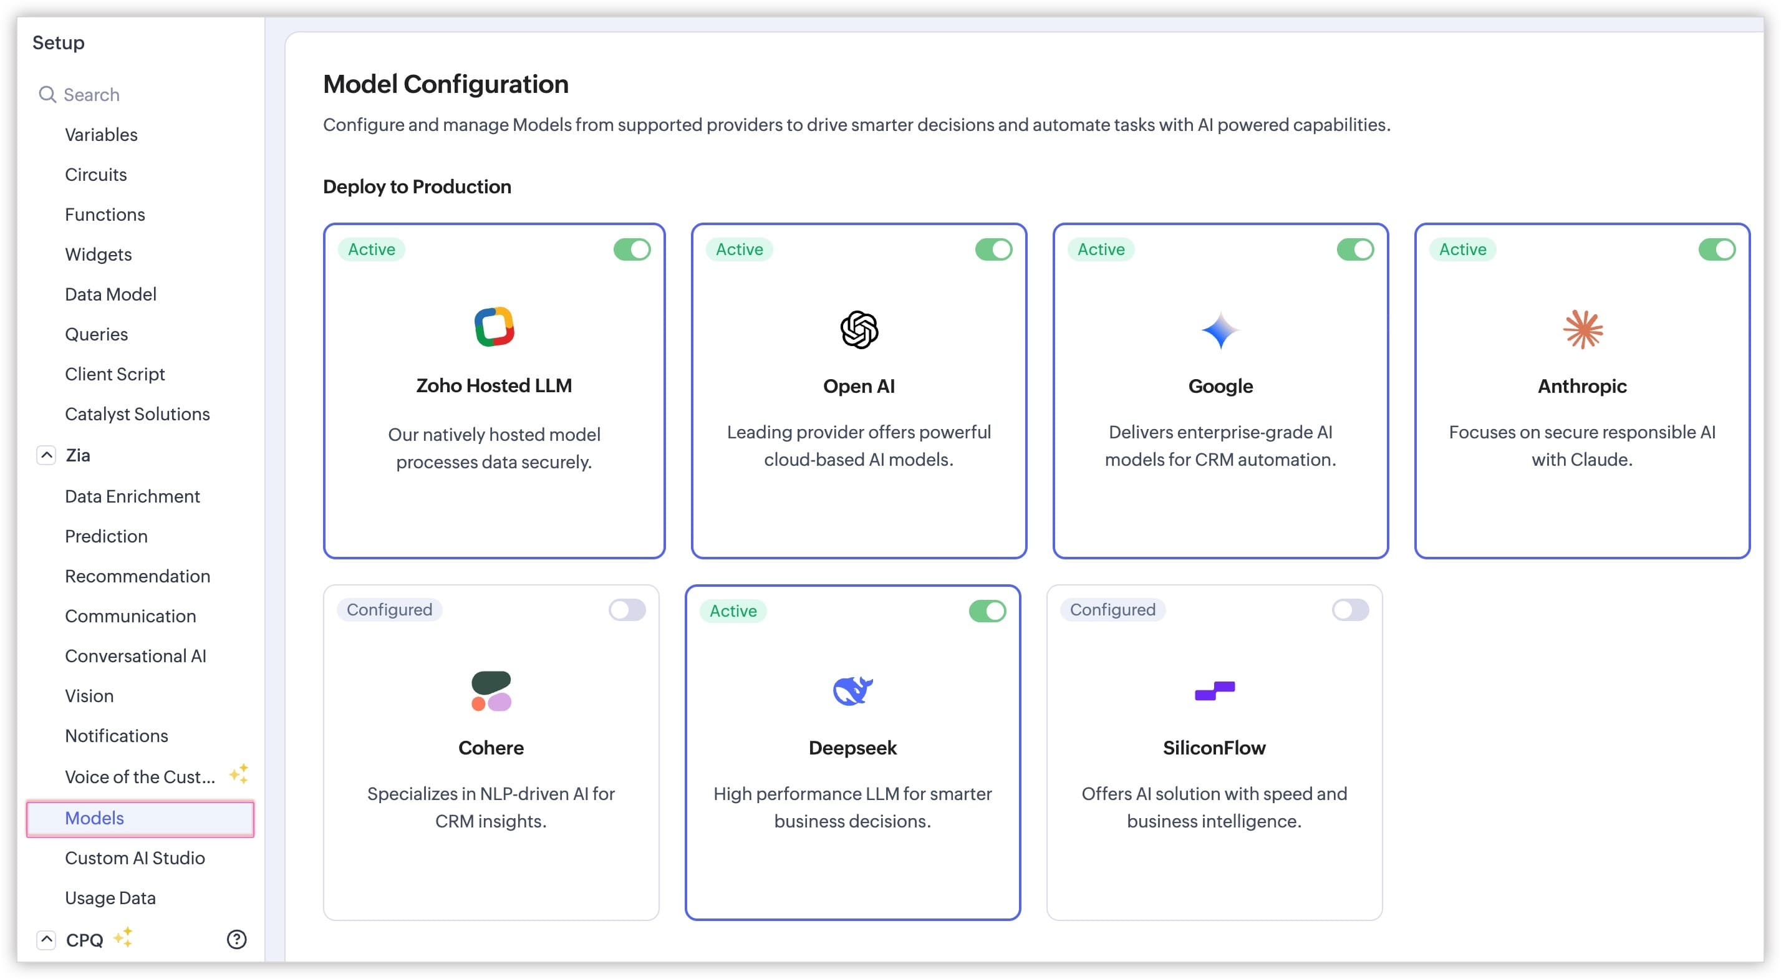Viewport: 1781px width, 979px height.
Task: Open Communication under Zia
Action: [131, 615]
